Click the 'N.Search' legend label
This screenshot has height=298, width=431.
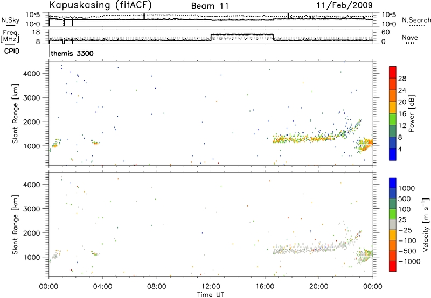(x=416, y=20)
